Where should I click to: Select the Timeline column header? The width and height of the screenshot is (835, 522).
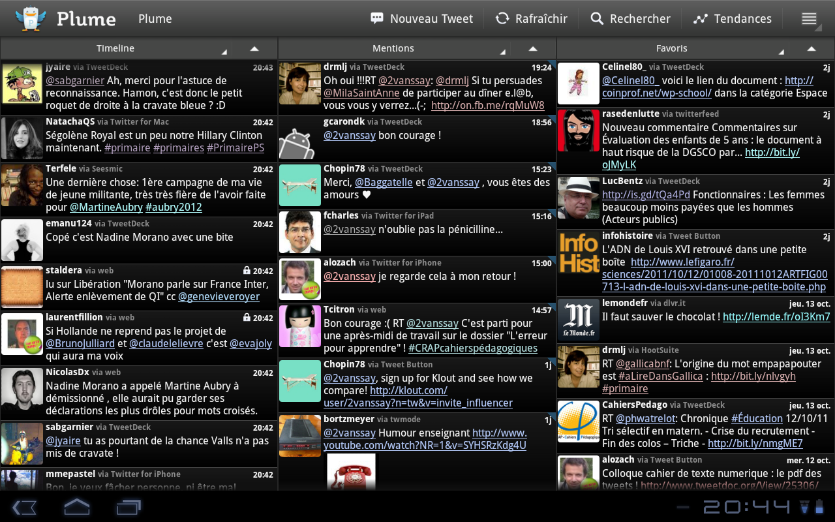115,48
